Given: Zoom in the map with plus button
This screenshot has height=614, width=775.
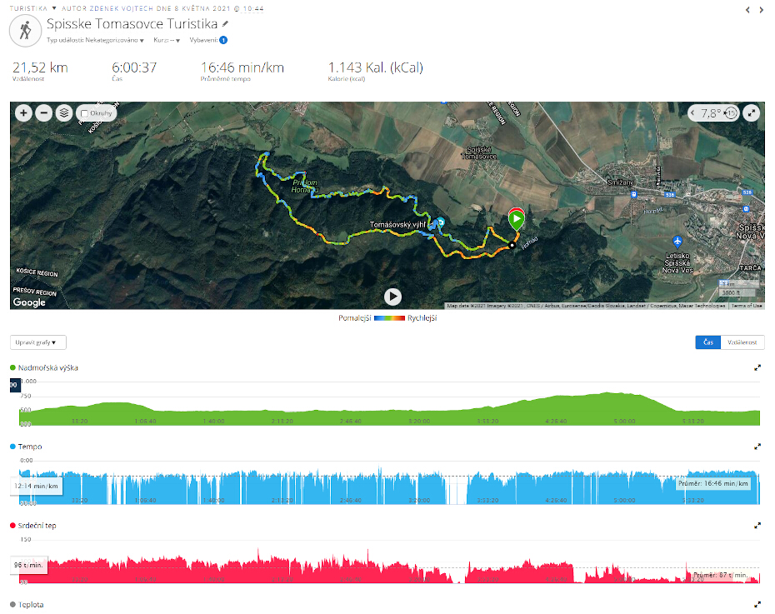Looking at the screenshot, I should click(x=23, y=113).
